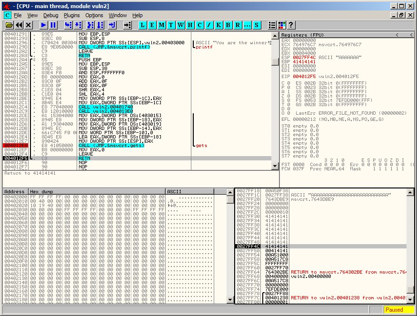417x316 pixels.
Task: Click Execute till return icon
Action: (112, 25)
